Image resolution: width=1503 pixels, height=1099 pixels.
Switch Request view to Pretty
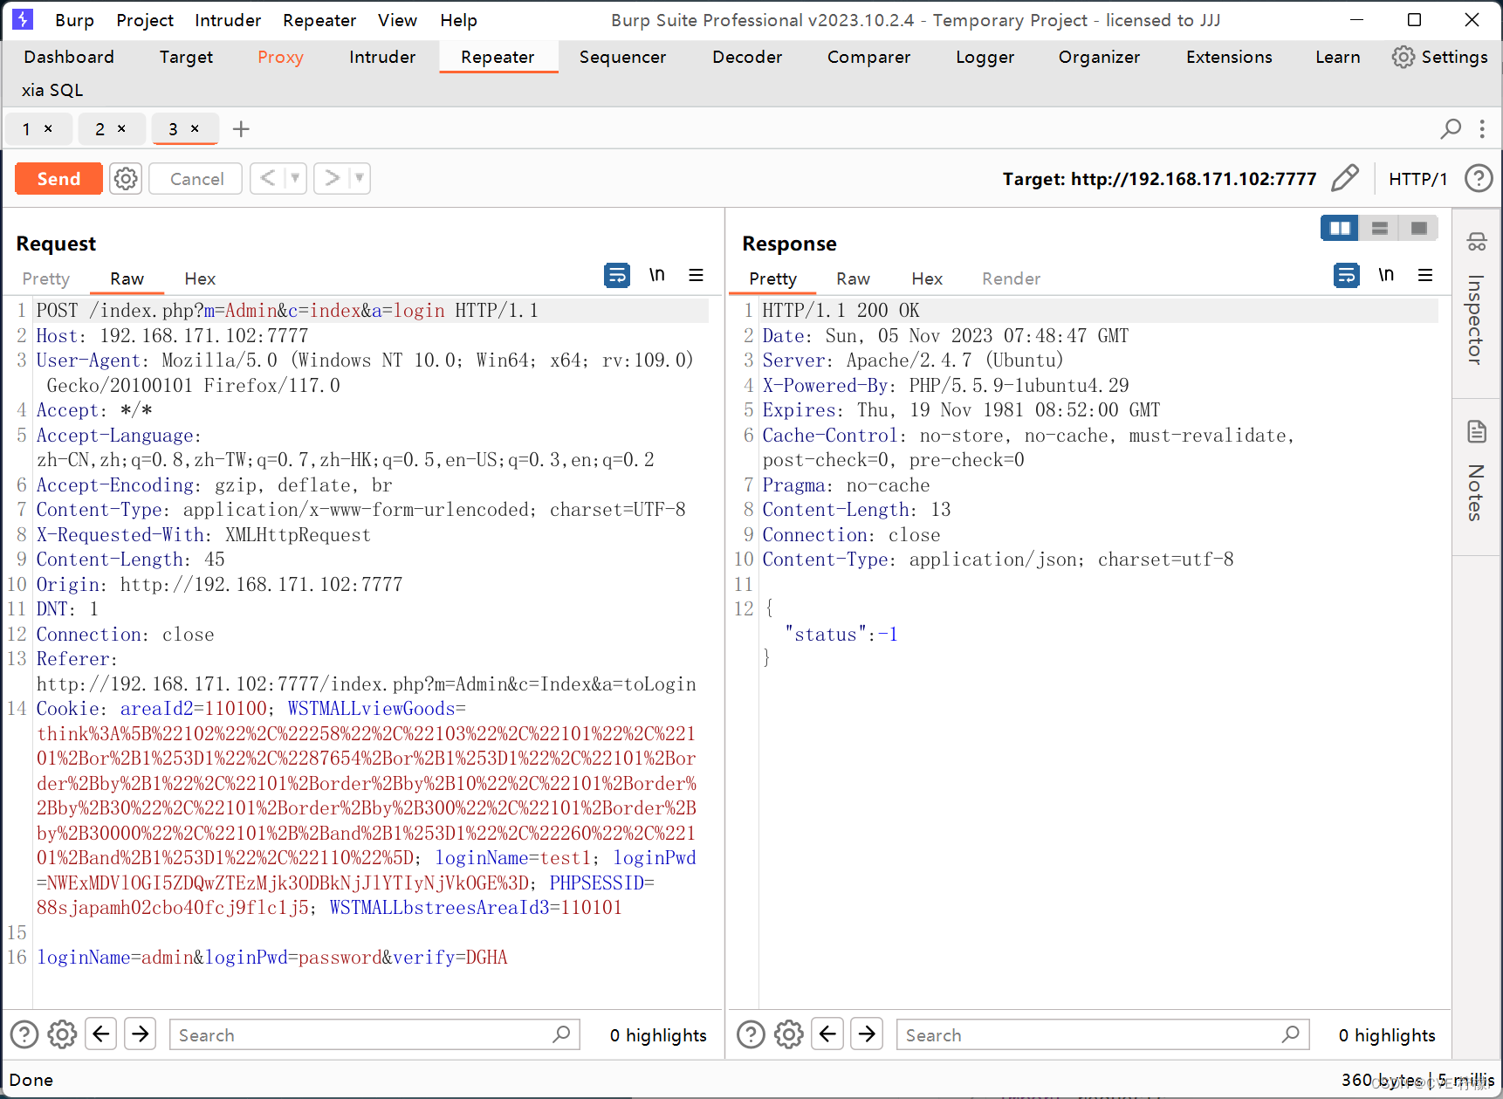[x=45, y=278]
